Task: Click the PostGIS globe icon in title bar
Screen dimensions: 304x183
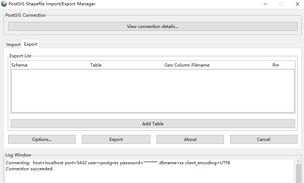Action: pos(4,4)
